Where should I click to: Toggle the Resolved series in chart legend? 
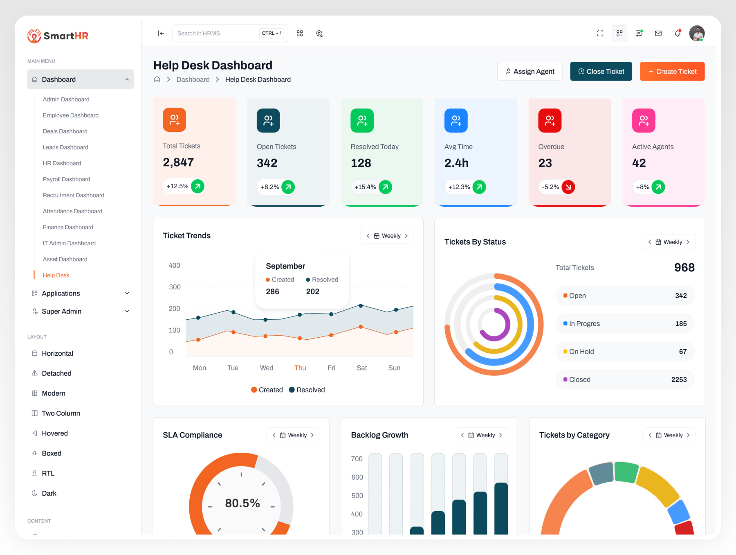[x=307, y=390]
